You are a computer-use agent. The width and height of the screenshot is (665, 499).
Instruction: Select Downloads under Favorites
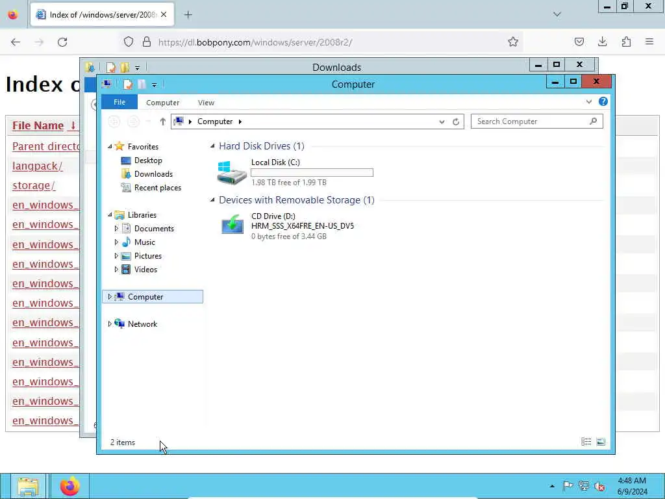153,174
